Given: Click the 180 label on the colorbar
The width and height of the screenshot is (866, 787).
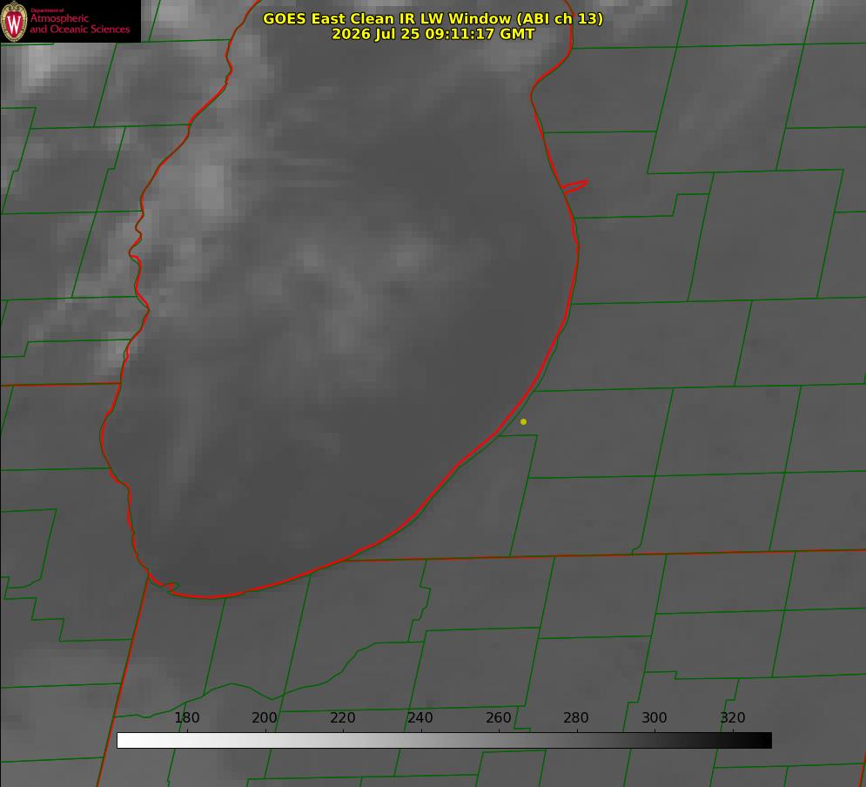Looking at the screenshot, I should [186, 717].
